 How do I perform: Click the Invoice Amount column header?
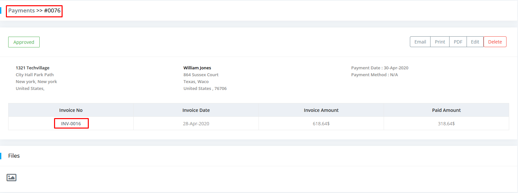(321, 110)
